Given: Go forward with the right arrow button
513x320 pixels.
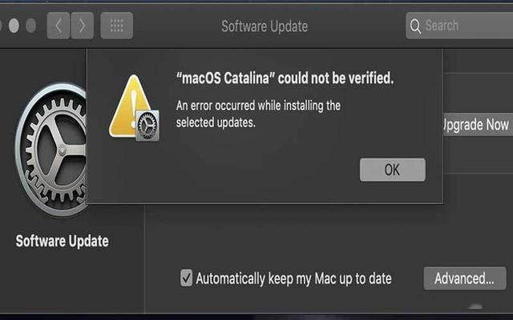Looking at the screenshot, I should click(81, 26).
